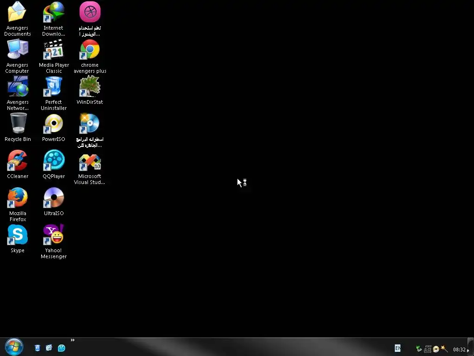The width and height of the screenshot is (474, 356).
Task: Click the blue QQPlayer quick launch icon
Action: 62,348
